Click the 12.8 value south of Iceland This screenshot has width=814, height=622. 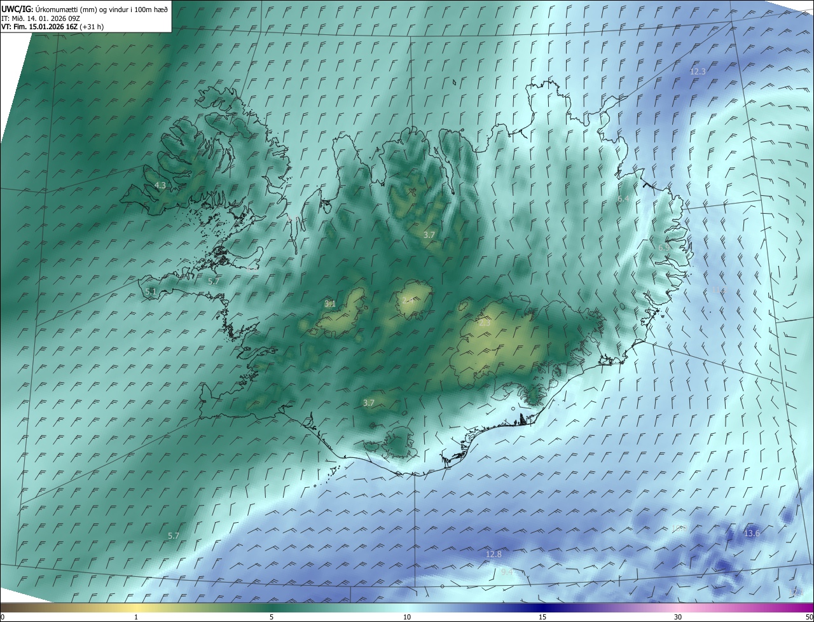[493, 555]
